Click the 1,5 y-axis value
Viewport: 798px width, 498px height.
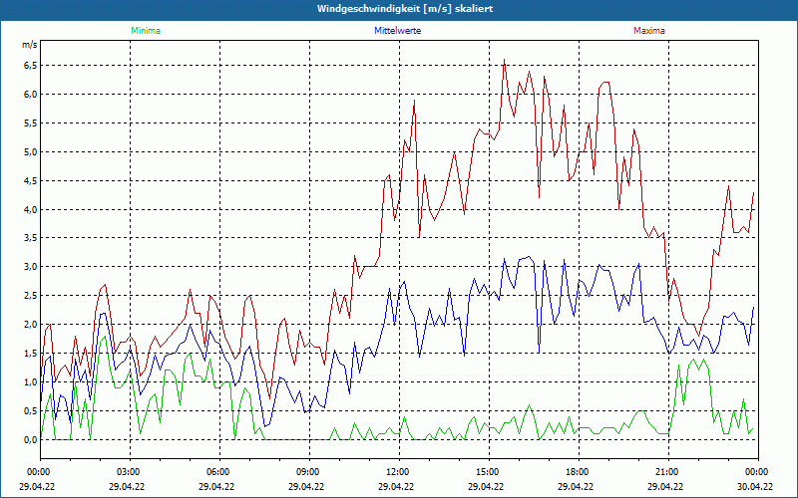pyautogui.click(x=31, y=354)
